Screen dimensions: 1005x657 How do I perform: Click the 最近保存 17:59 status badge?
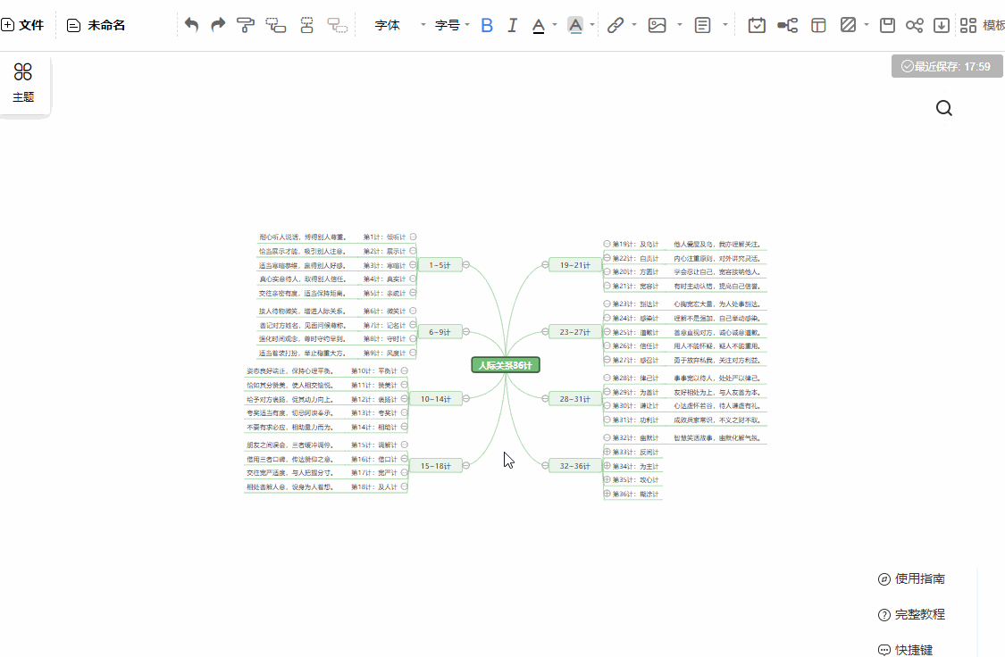pos(946,67)
